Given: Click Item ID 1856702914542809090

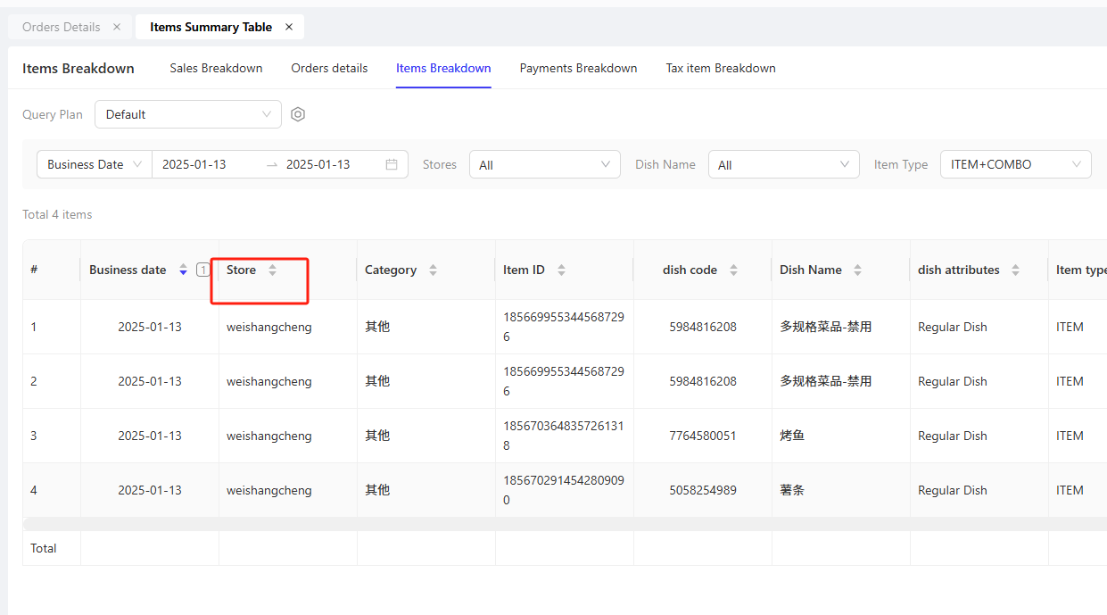Looking at the screenshot, I should click(564, 490).
